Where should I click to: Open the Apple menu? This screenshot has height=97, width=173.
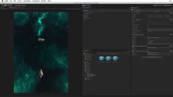click(x=2, y=1)
